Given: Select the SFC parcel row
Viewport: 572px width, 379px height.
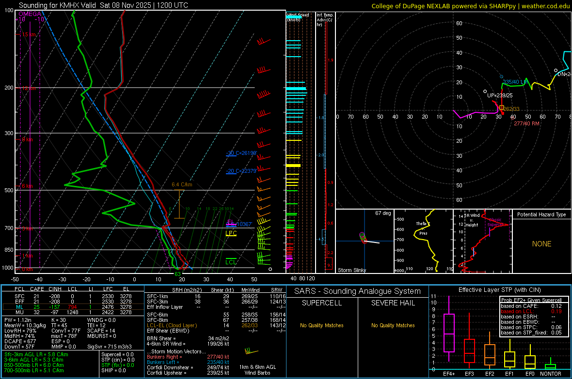Looking at the screenshot, I should tap(73, 296).
